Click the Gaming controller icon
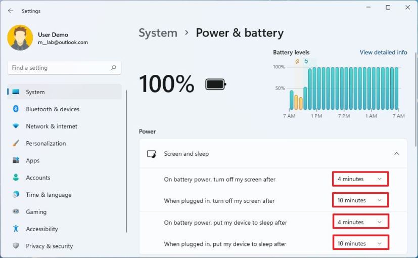418x258 pixels. coord(16,212)
